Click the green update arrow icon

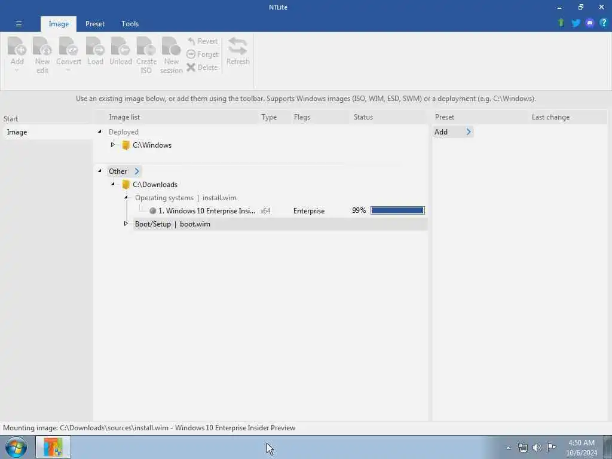(561, 23)
